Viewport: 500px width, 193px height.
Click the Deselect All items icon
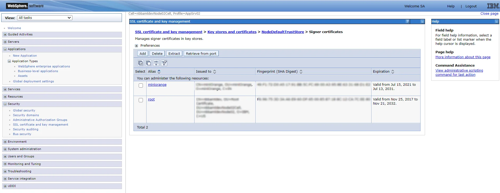[148, 63]
